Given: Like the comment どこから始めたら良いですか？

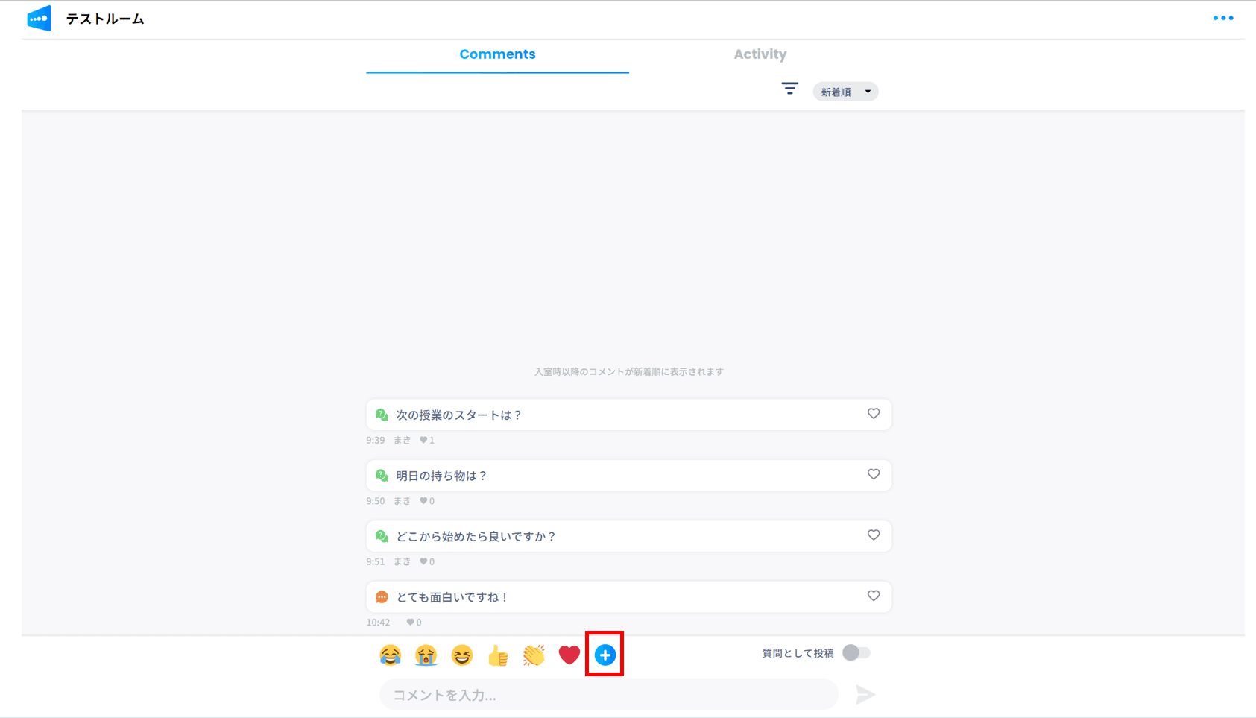Looking at the screenshot, I should [x=873, y=535].
